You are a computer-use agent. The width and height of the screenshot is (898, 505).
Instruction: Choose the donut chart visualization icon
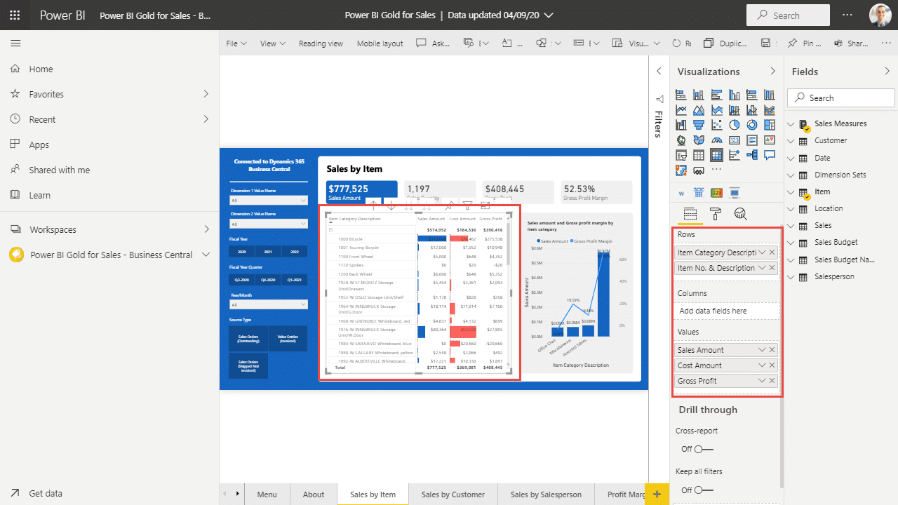click(752, 125)
